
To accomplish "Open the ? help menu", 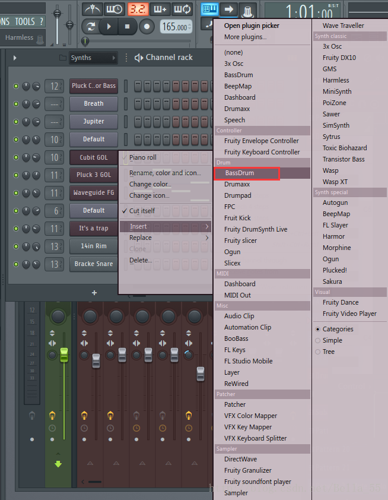I will coord(41,22).
